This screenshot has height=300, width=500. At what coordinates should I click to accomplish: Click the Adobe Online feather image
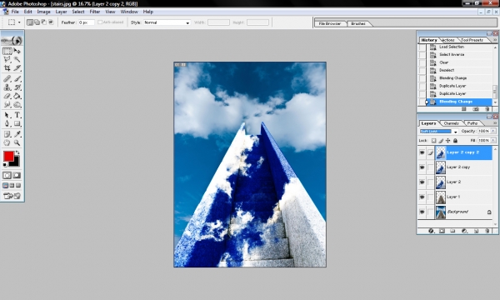(x=12, y=41)
